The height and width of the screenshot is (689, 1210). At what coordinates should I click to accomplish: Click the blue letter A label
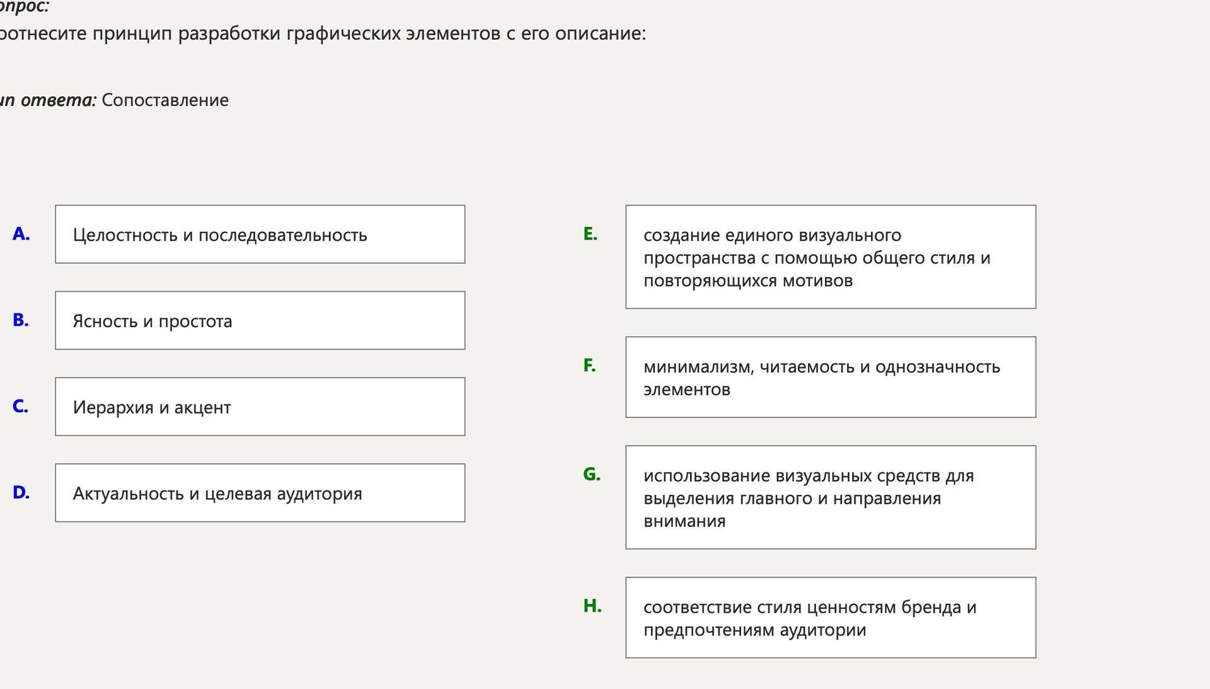pyautogui.click(x=21, y=234)
